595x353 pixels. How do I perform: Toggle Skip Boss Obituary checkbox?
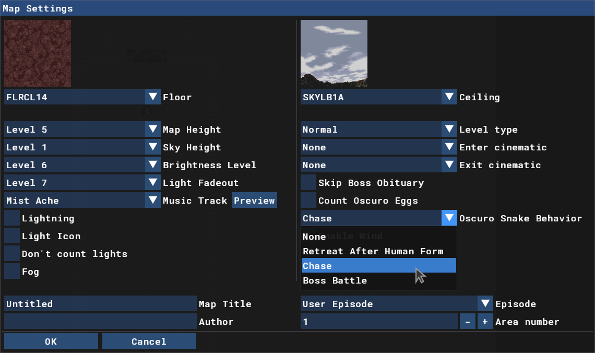(x=308, y=183)
